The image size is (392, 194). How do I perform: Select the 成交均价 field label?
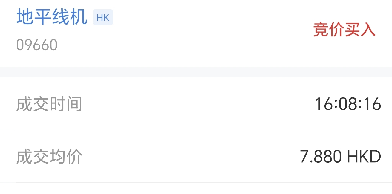click(49, 157)
